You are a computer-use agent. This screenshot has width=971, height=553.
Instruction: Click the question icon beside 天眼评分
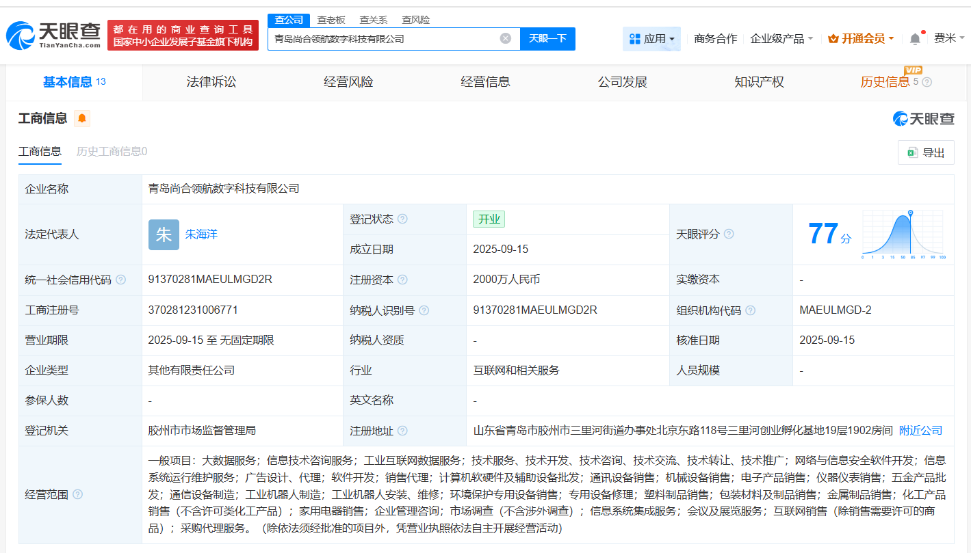pyautogui.click(x=729, y=234)
